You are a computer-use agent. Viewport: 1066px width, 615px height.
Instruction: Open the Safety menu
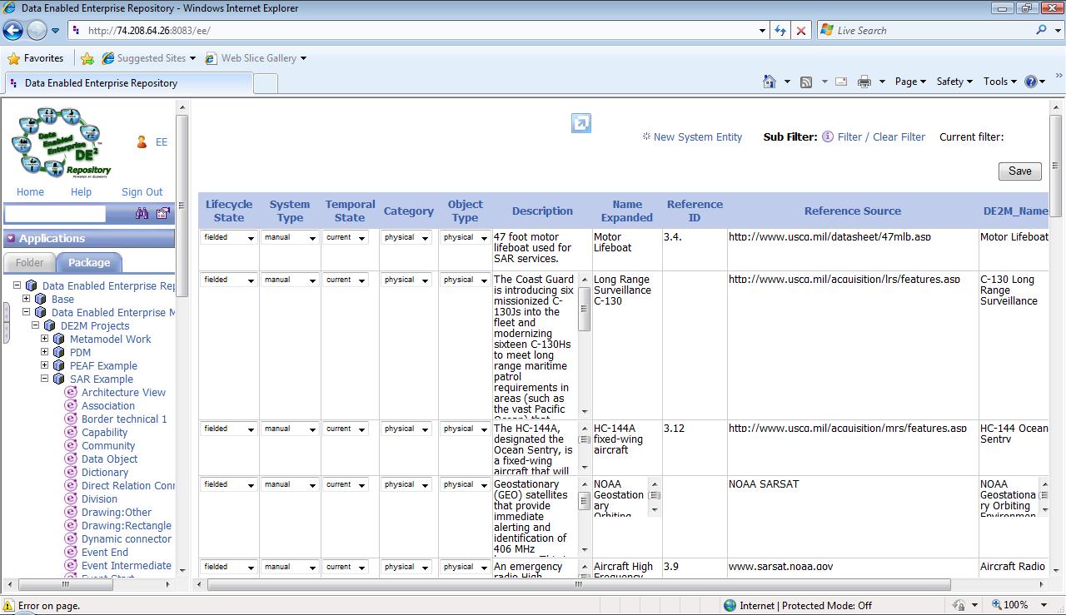(954, 82)
